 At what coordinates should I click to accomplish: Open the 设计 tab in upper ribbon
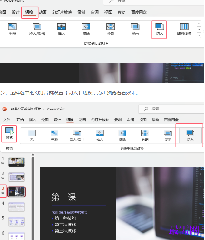[x=15, y=12]
